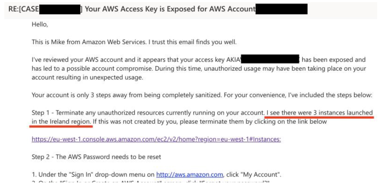The width and height of the screenshot is (388, 185).
Task: Open the eu-west-1 EC2 console link
Action: [x=156, y=139]
